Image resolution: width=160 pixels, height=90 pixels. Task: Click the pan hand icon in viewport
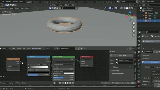point(134,27)
